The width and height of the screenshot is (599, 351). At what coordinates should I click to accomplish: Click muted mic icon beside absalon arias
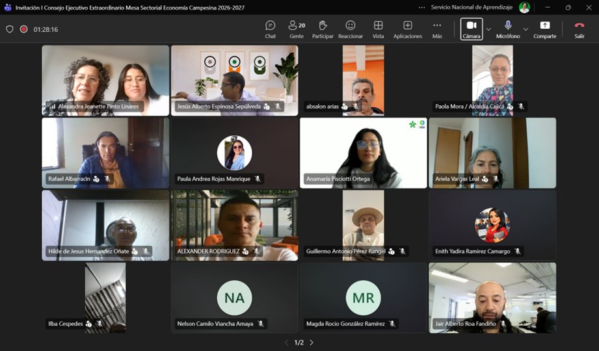(356, 107)
